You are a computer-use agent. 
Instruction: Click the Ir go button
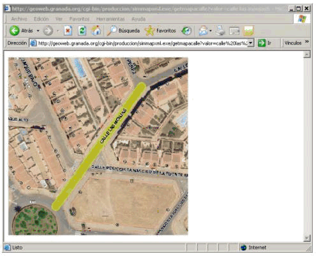click(x=264, y=43)
